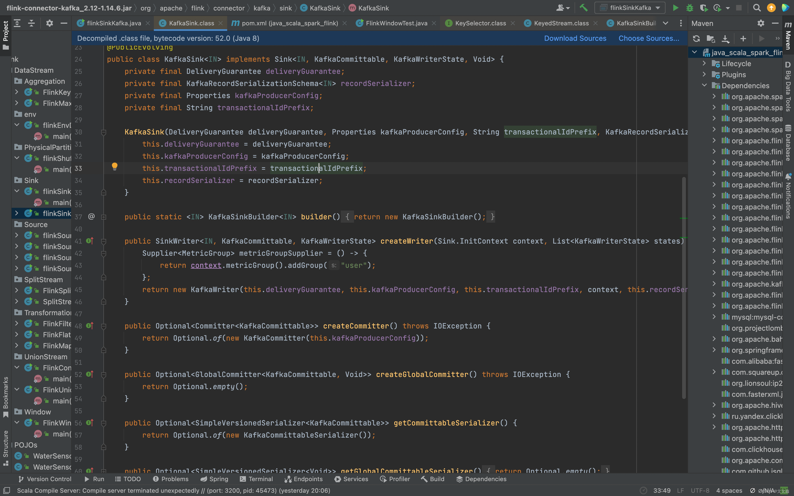The image size is (794, 496).
Task: Open Notifications sidebar tool window
Action: point(788,196)
